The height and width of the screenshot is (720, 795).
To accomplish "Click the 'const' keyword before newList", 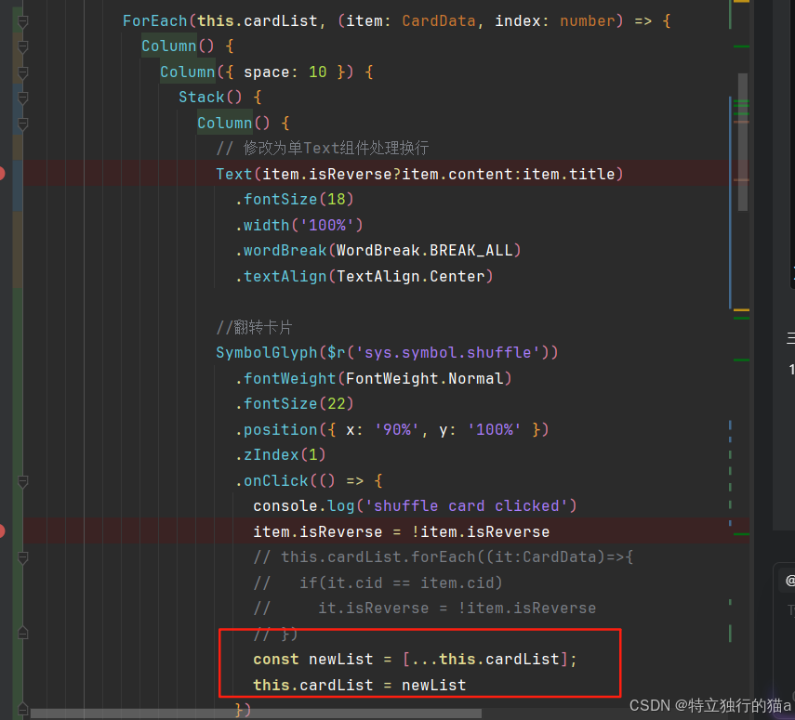I will point(276,660).
